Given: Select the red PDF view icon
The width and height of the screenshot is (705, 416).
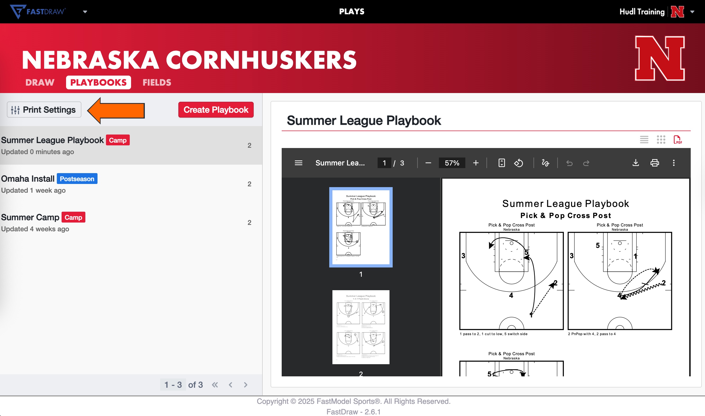Looking at the screenshot, I should pos(678,140).
